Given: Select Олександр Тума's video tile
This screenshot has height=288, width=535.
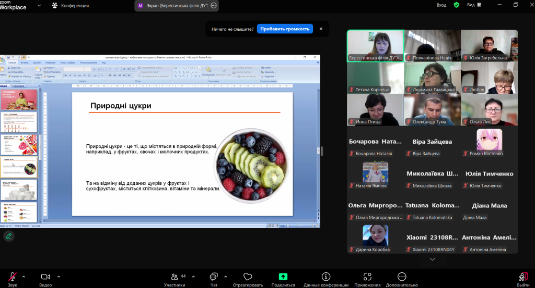Looking at the screenshot, I should point(432,110).
